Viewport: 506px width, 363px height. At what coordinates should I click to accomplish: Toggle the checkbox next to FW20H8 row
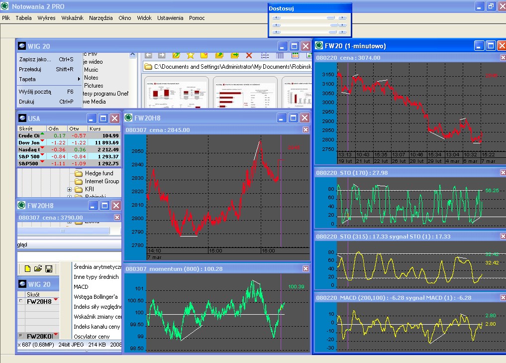20,301
